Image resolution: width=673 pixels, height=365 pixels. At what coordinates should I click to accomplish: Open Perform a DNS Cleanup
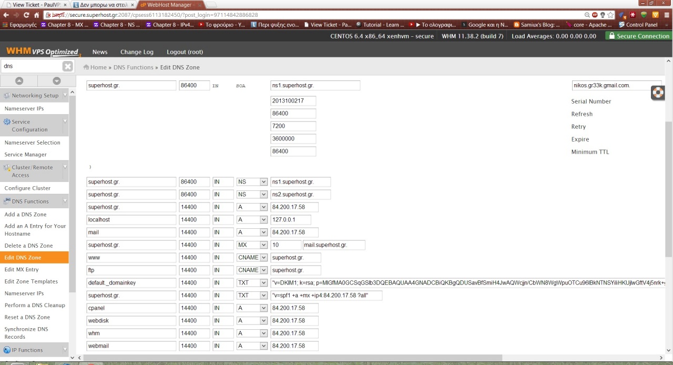[35, 305]
